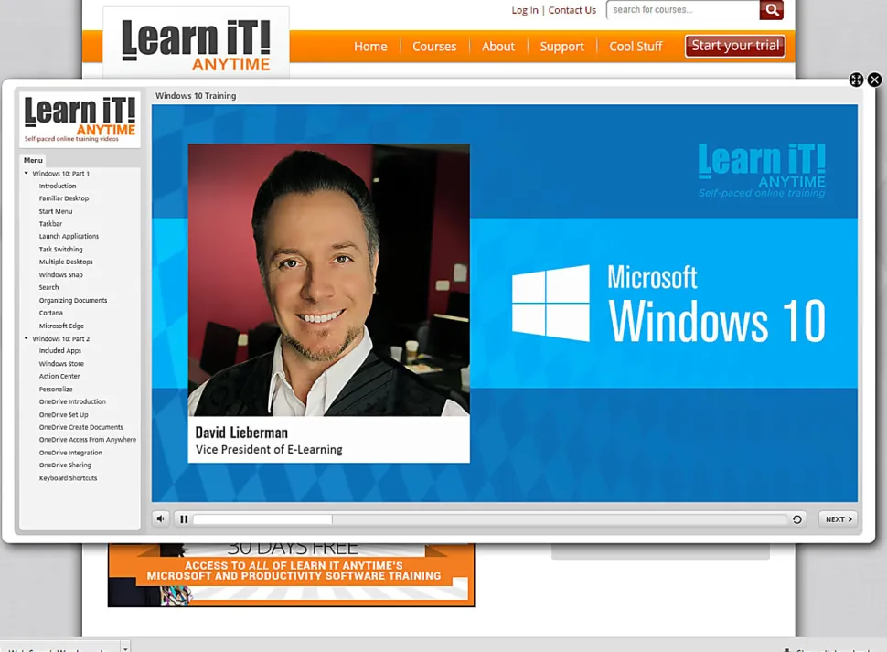Image resolution: width=887 pixels, height=652 pixels.
Task: Click Start your trial button
Action: click(735, 46)
